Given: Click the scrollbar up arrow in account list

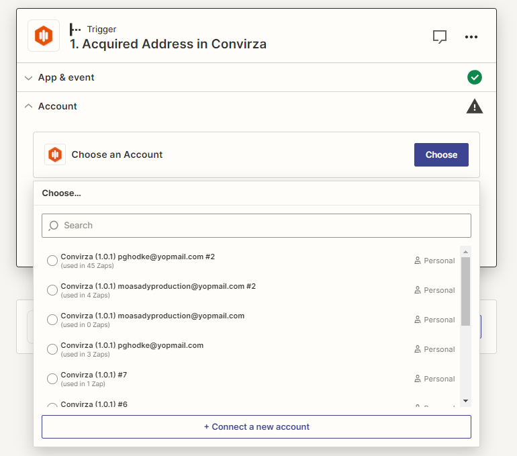Looking at the screenshot, I should [x=465, y=252].
